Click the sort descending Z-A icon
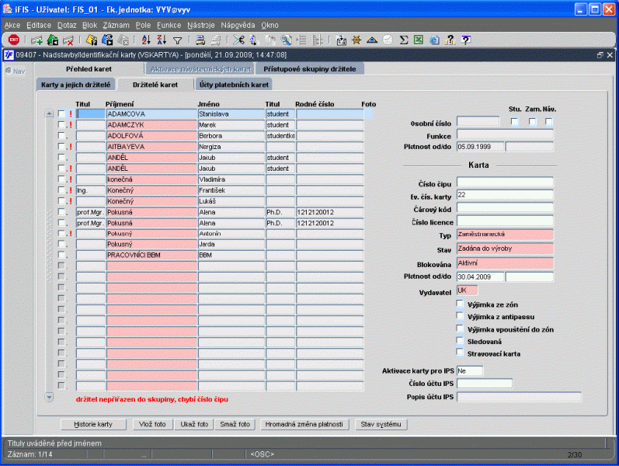619x466 pixels. 162,40
